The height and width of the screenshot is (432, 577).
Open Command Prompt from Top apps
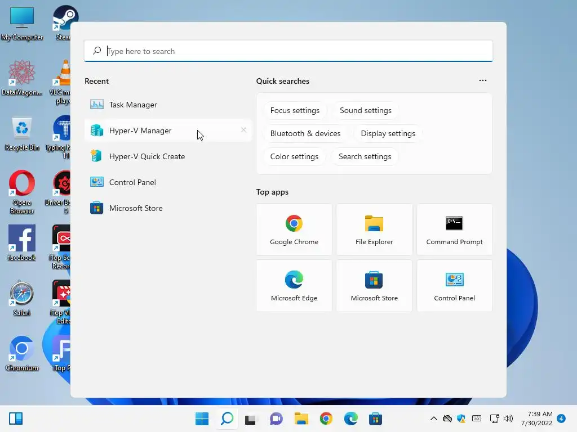[x=455, y=229]
